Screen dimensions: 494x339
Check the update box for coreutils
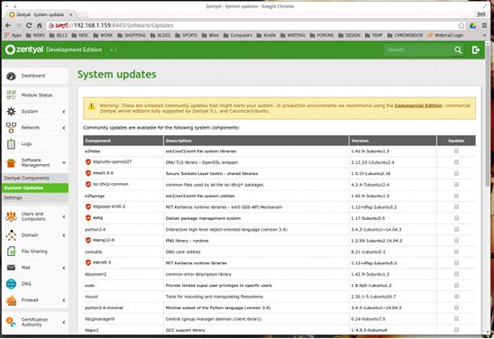tap(456, 252)
